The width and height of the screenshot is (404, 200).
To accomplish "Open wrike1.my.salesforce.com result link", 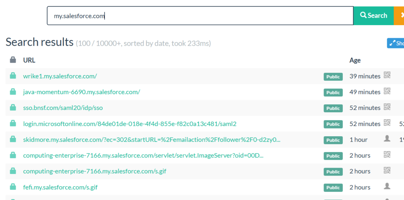I will 60,76.
